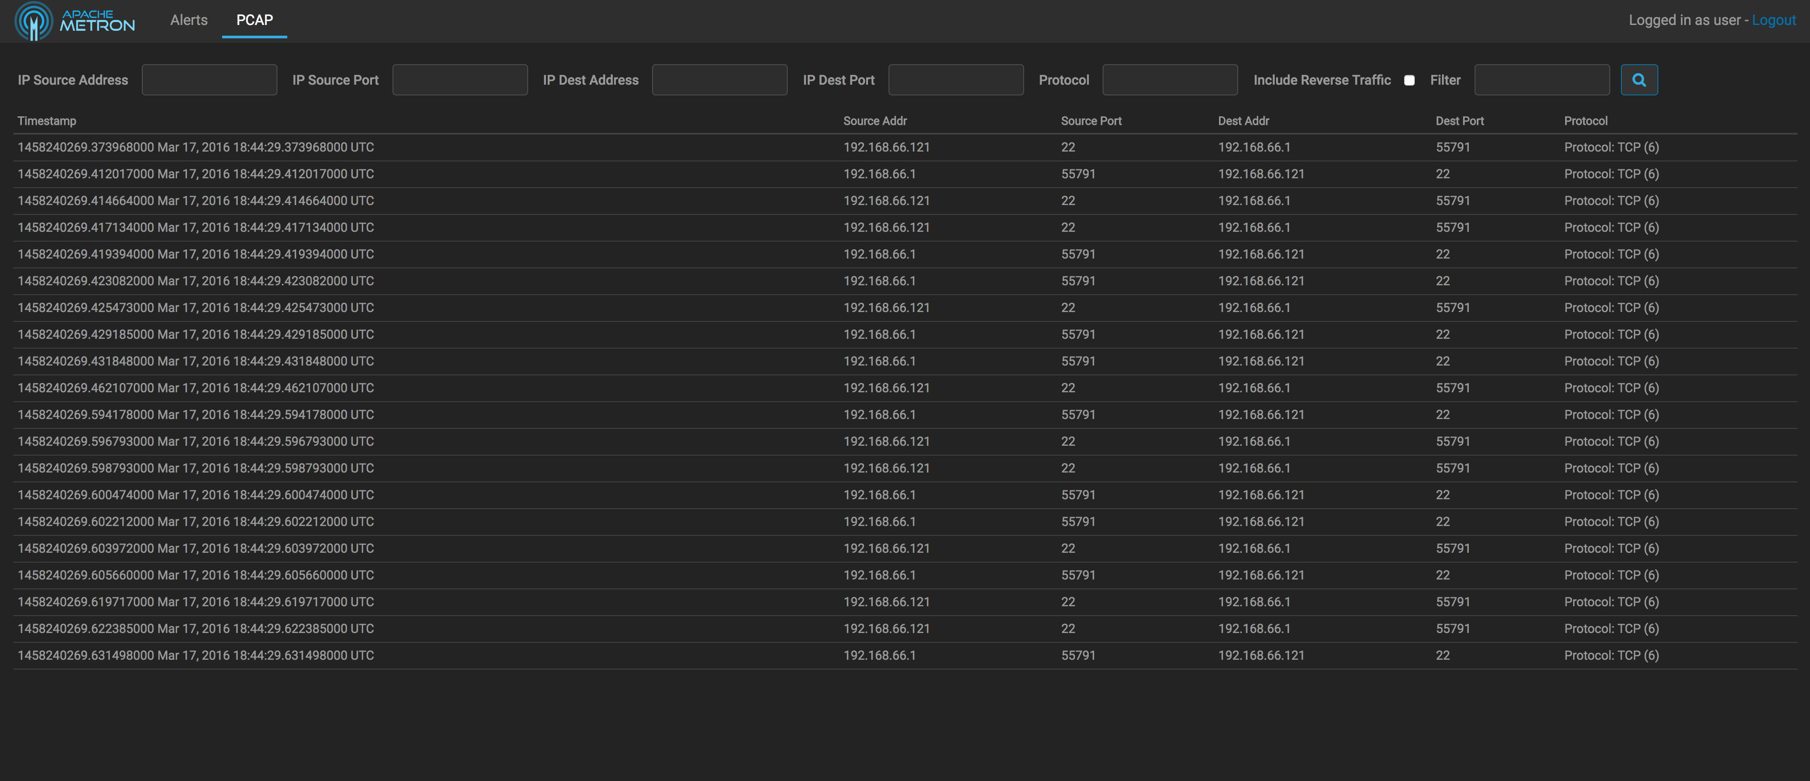The height and width of the screenshot is (781, 1810).
Task: Click the Timestamp column header
Action: [47, 121]
